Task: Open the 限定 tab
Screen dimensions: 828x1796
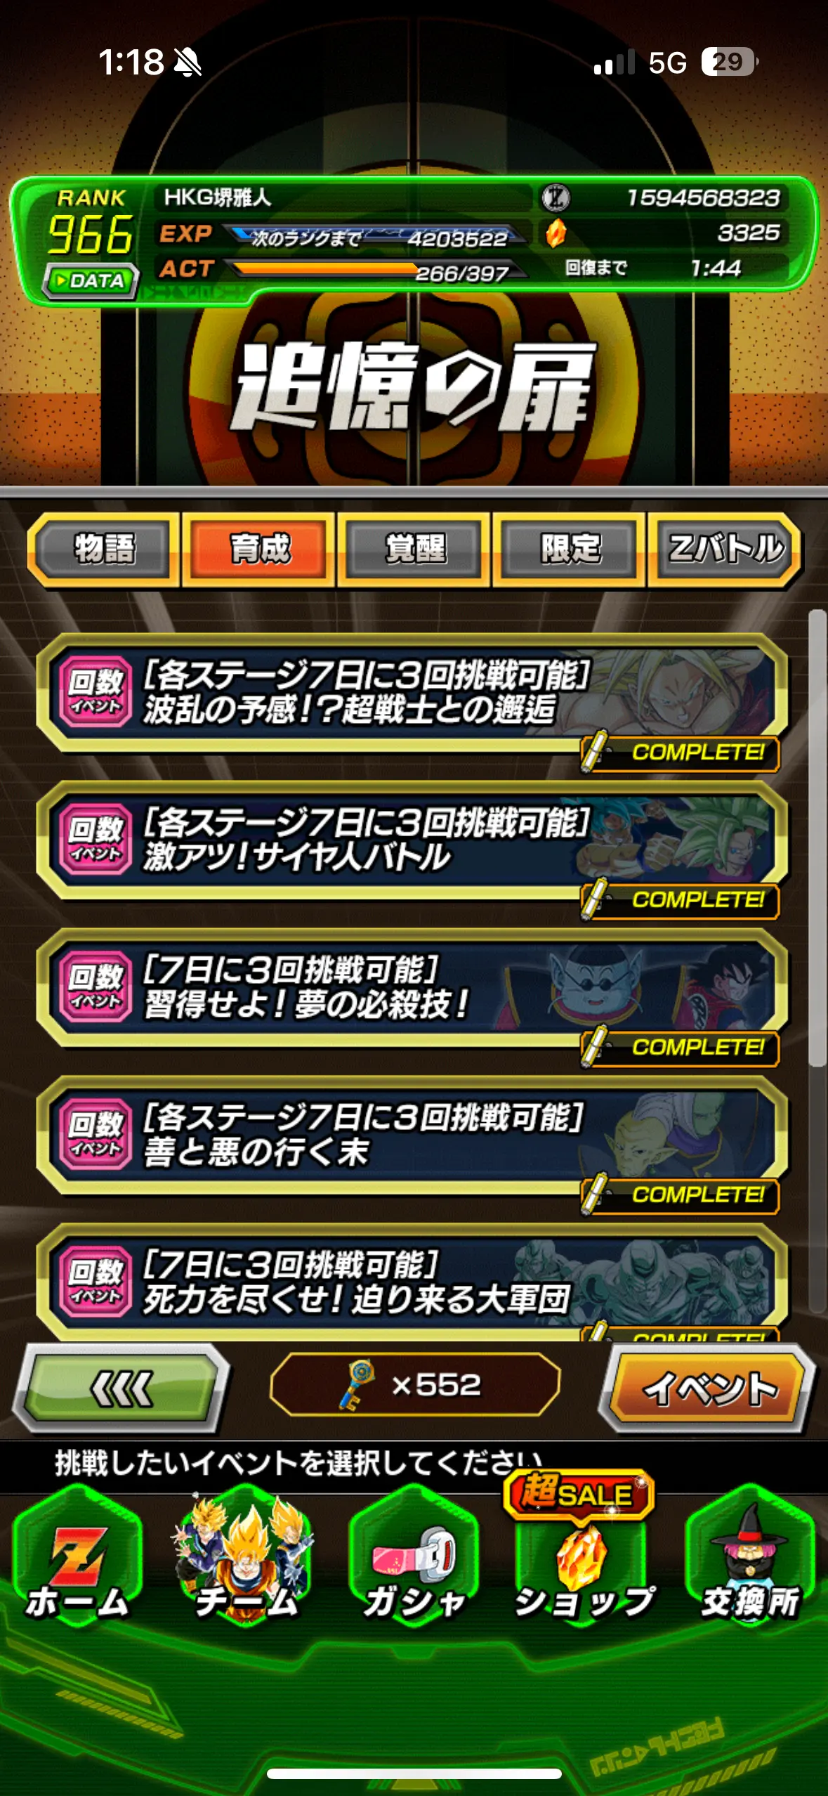Action: pyautogui.click(x=570, y=549)
